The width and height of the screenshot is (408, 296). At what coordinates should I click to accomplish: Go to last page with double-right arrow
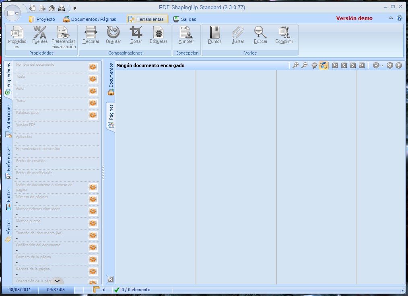(x=362, y=65)
